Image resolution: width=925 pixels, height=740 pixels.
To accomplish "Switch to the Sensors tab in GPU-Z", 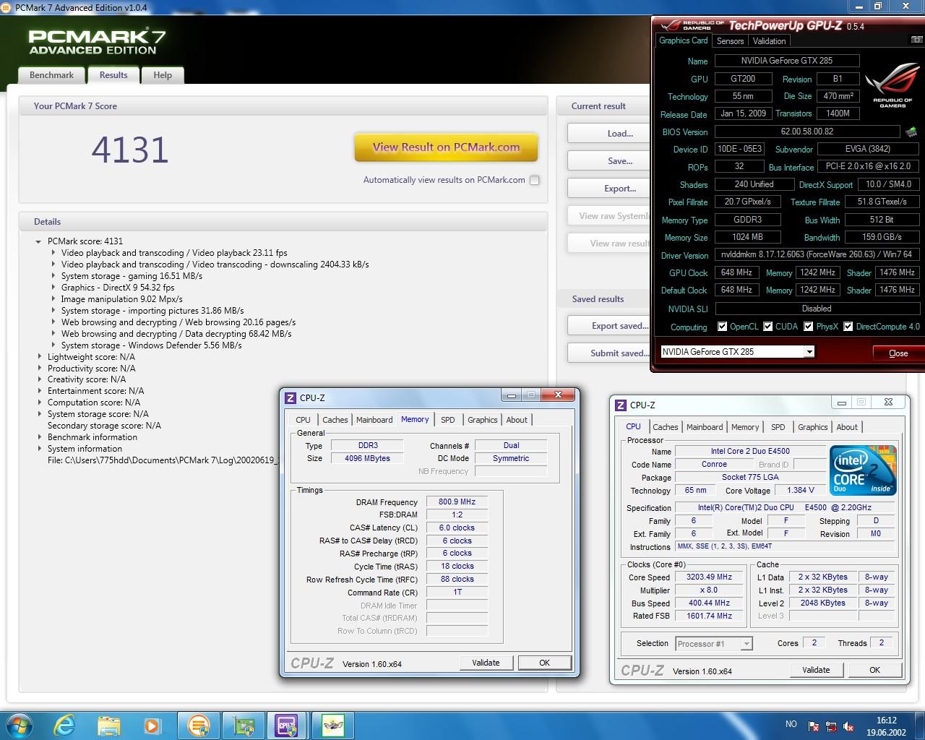I will coord(730,41).
